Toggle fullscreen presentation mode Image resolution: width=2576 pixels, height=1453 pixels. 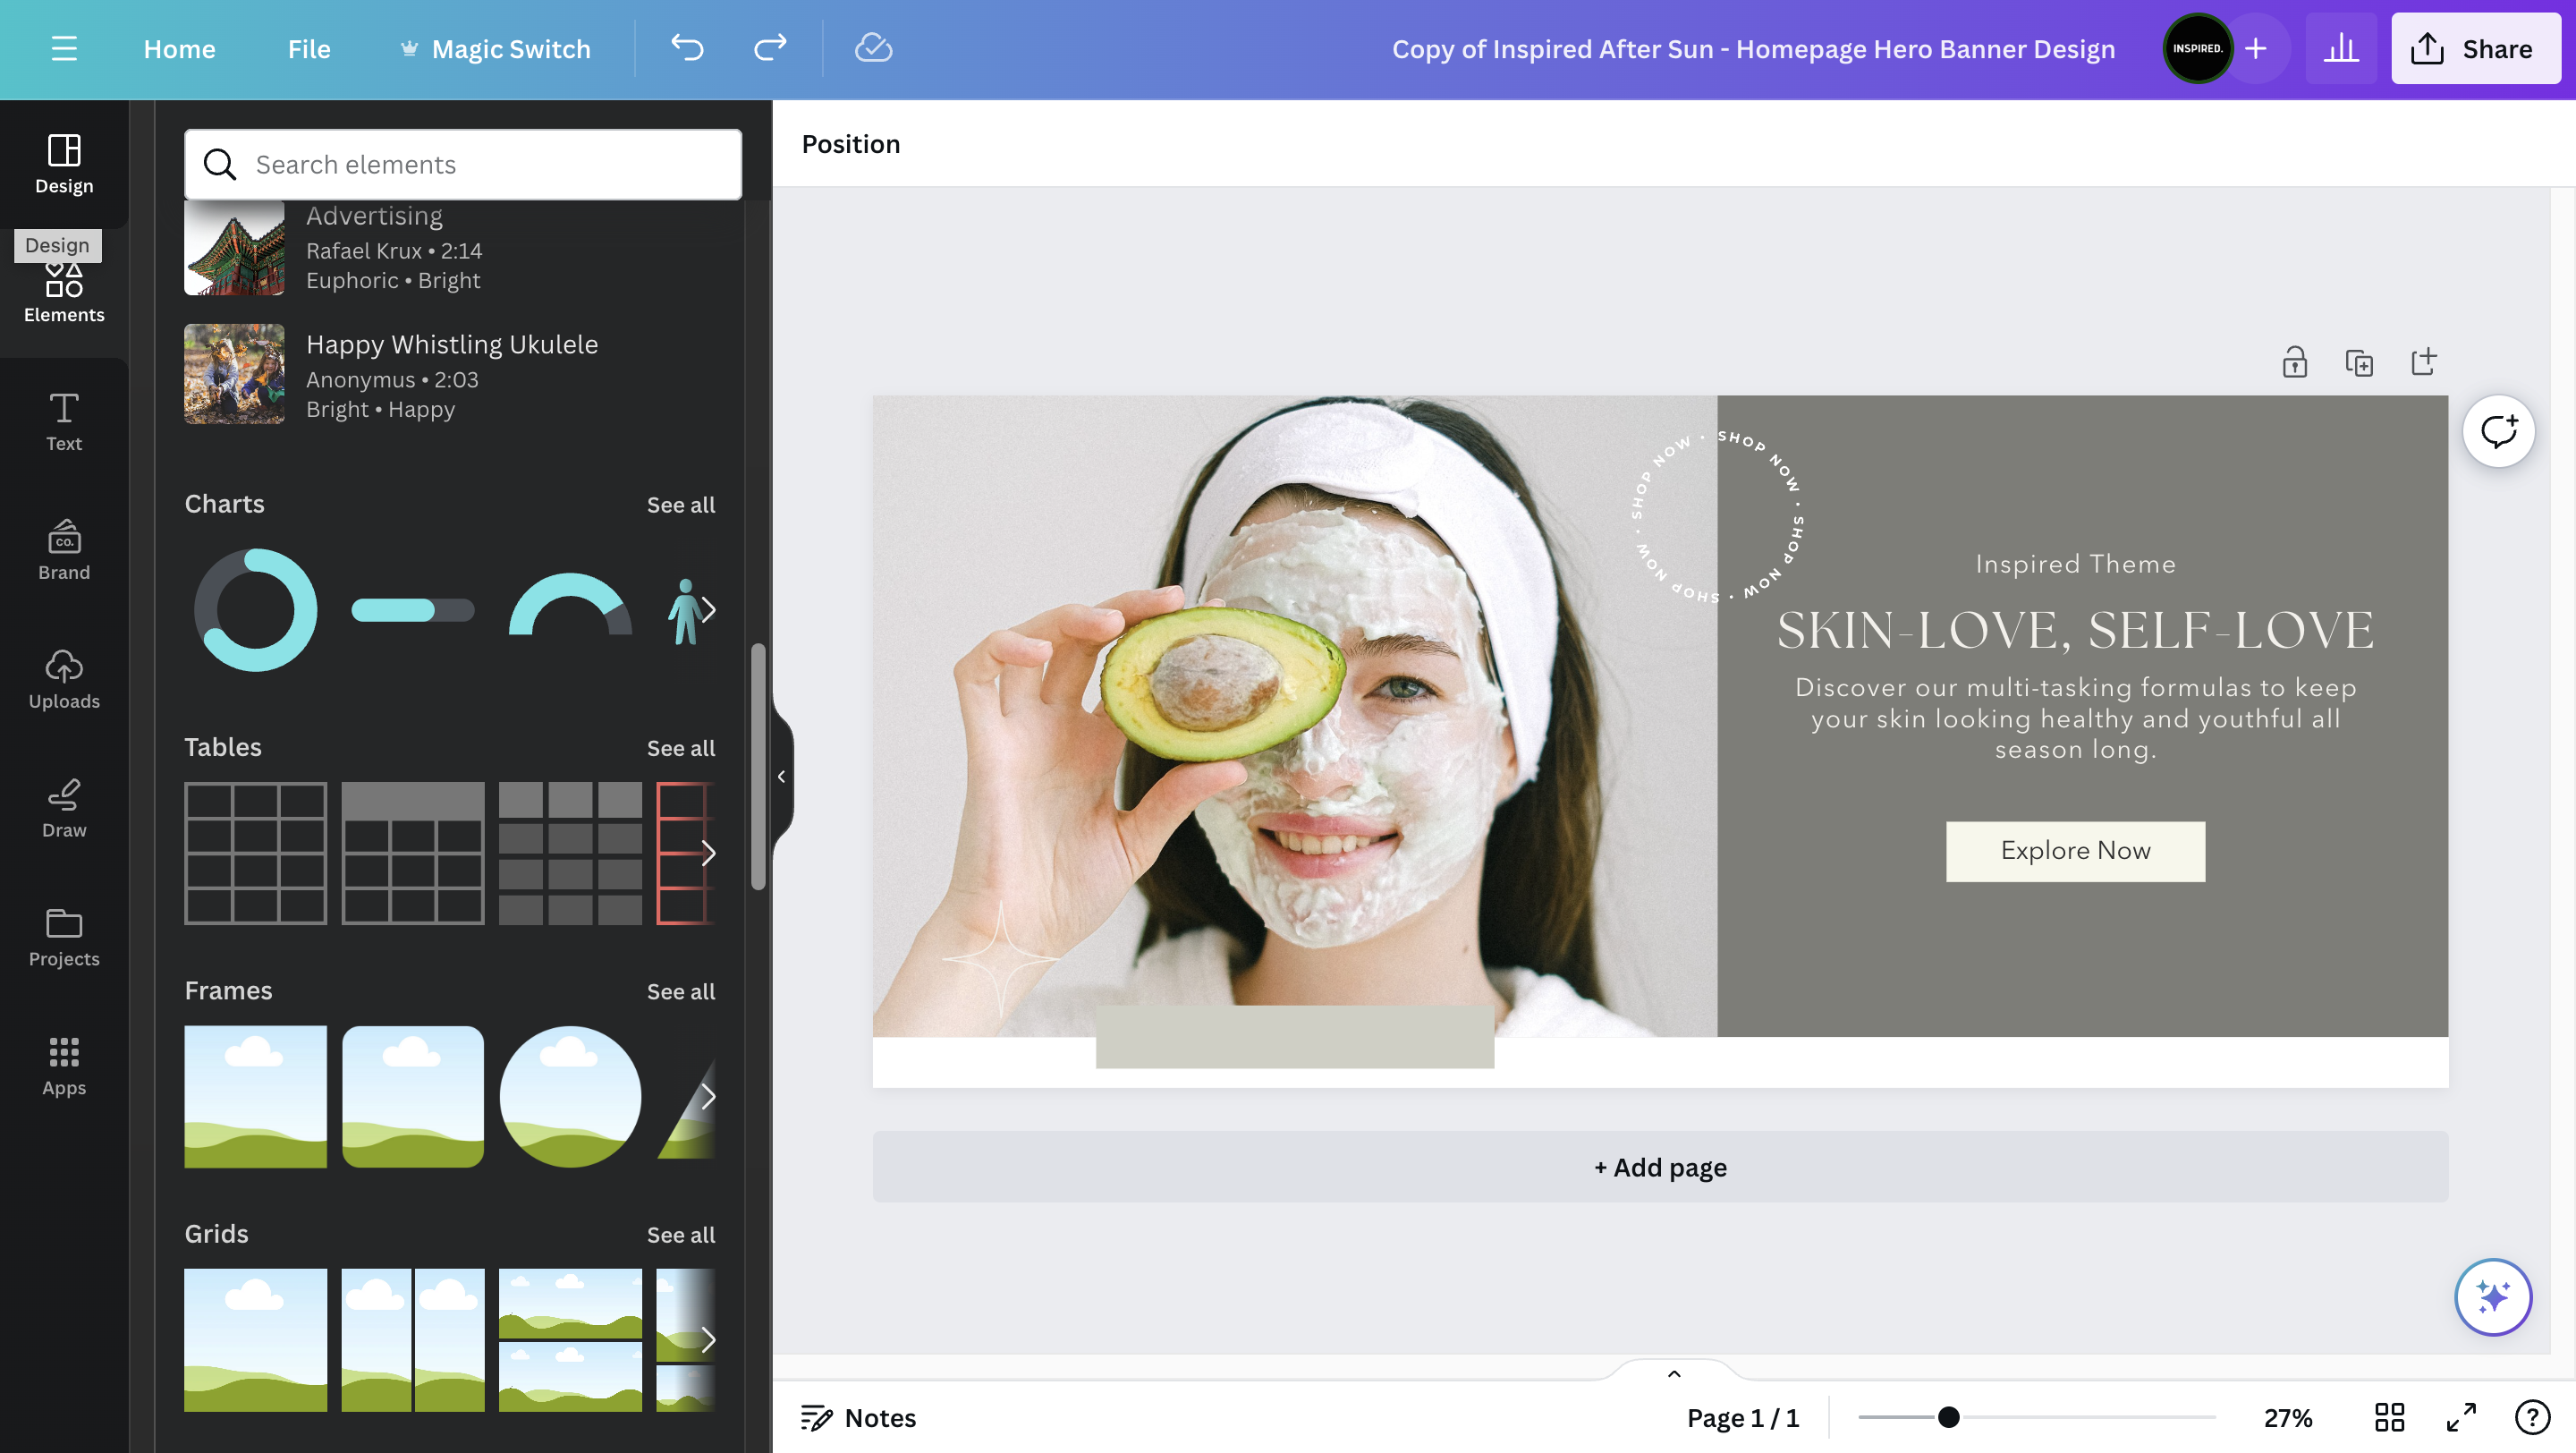pyautogui.click(x=2461, y=1417)
